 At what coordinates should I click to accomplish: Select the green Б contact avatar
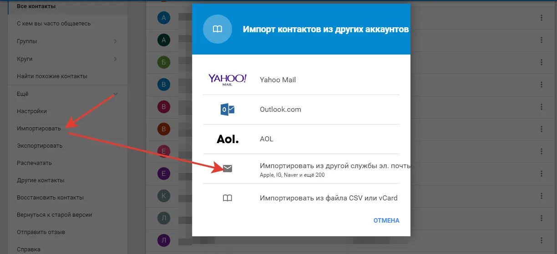(164, 62)
